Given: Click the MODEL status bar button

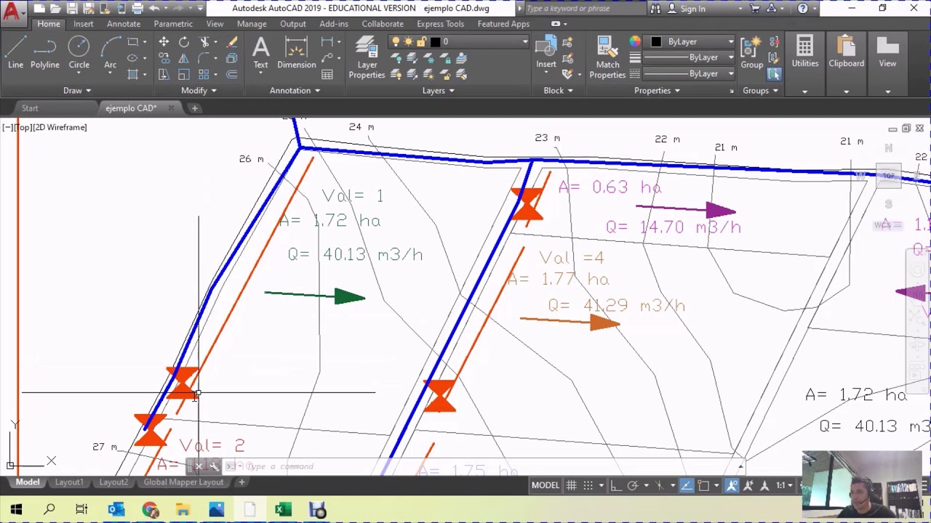Looking at the screenshot, I should pos(545,485).
